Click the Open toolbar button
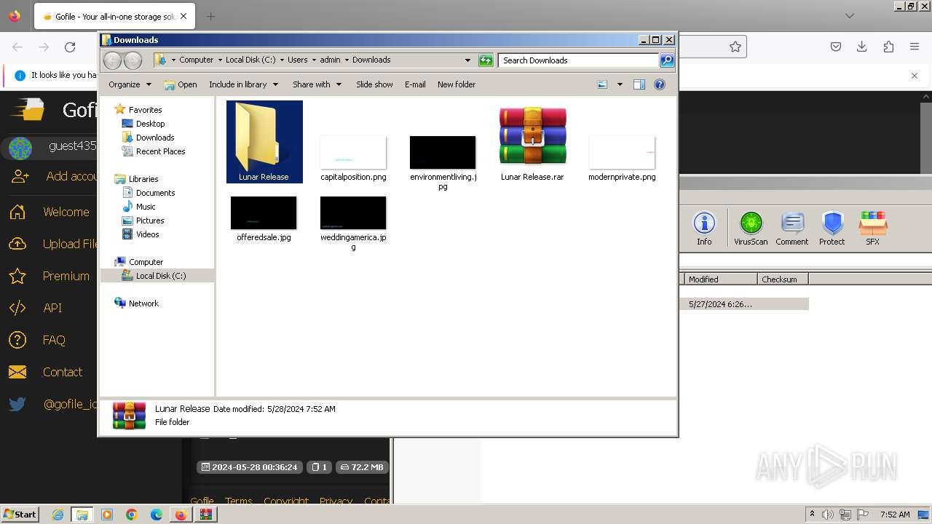The image size is (932, 524). pos(181,84)
